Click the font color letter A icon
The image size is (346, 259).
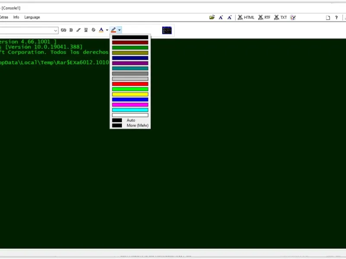tap(101, 30)
